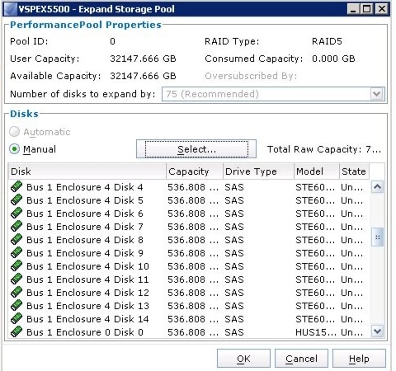
Task: Select the Automatic radio button
Action: click(14, 132)
